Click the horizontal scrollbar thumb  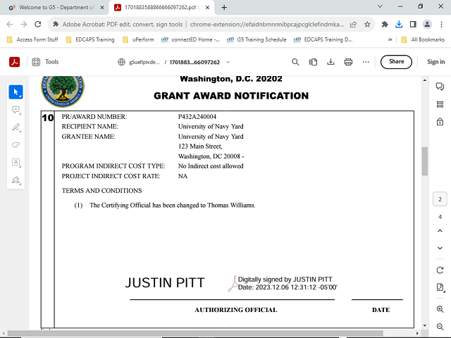pos(196,333)
